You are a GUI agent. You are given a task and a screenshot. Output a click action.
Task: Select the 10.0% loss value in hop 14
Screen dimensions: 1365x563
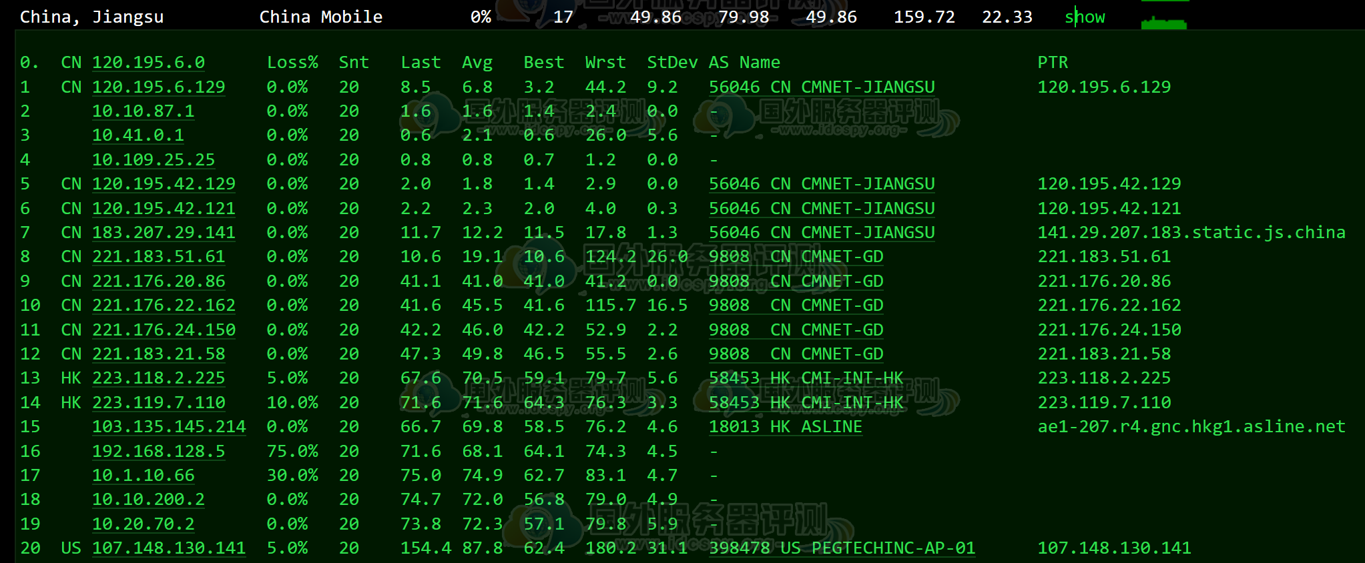292,403
